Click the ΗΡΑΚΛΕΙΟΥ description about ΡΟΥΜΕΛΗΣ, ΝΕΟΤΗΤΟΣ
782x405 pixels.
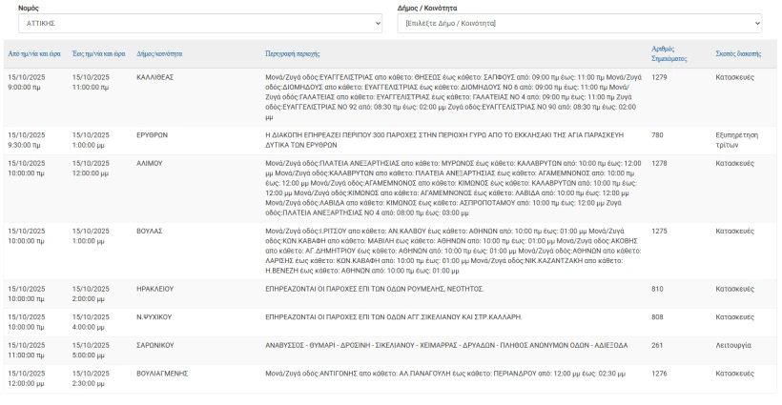(x=375, y=289)
